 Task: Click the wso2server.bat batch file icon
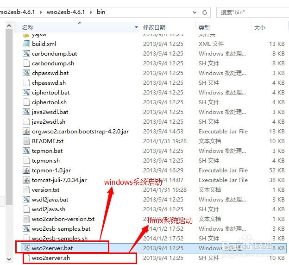tap(26, 248)
